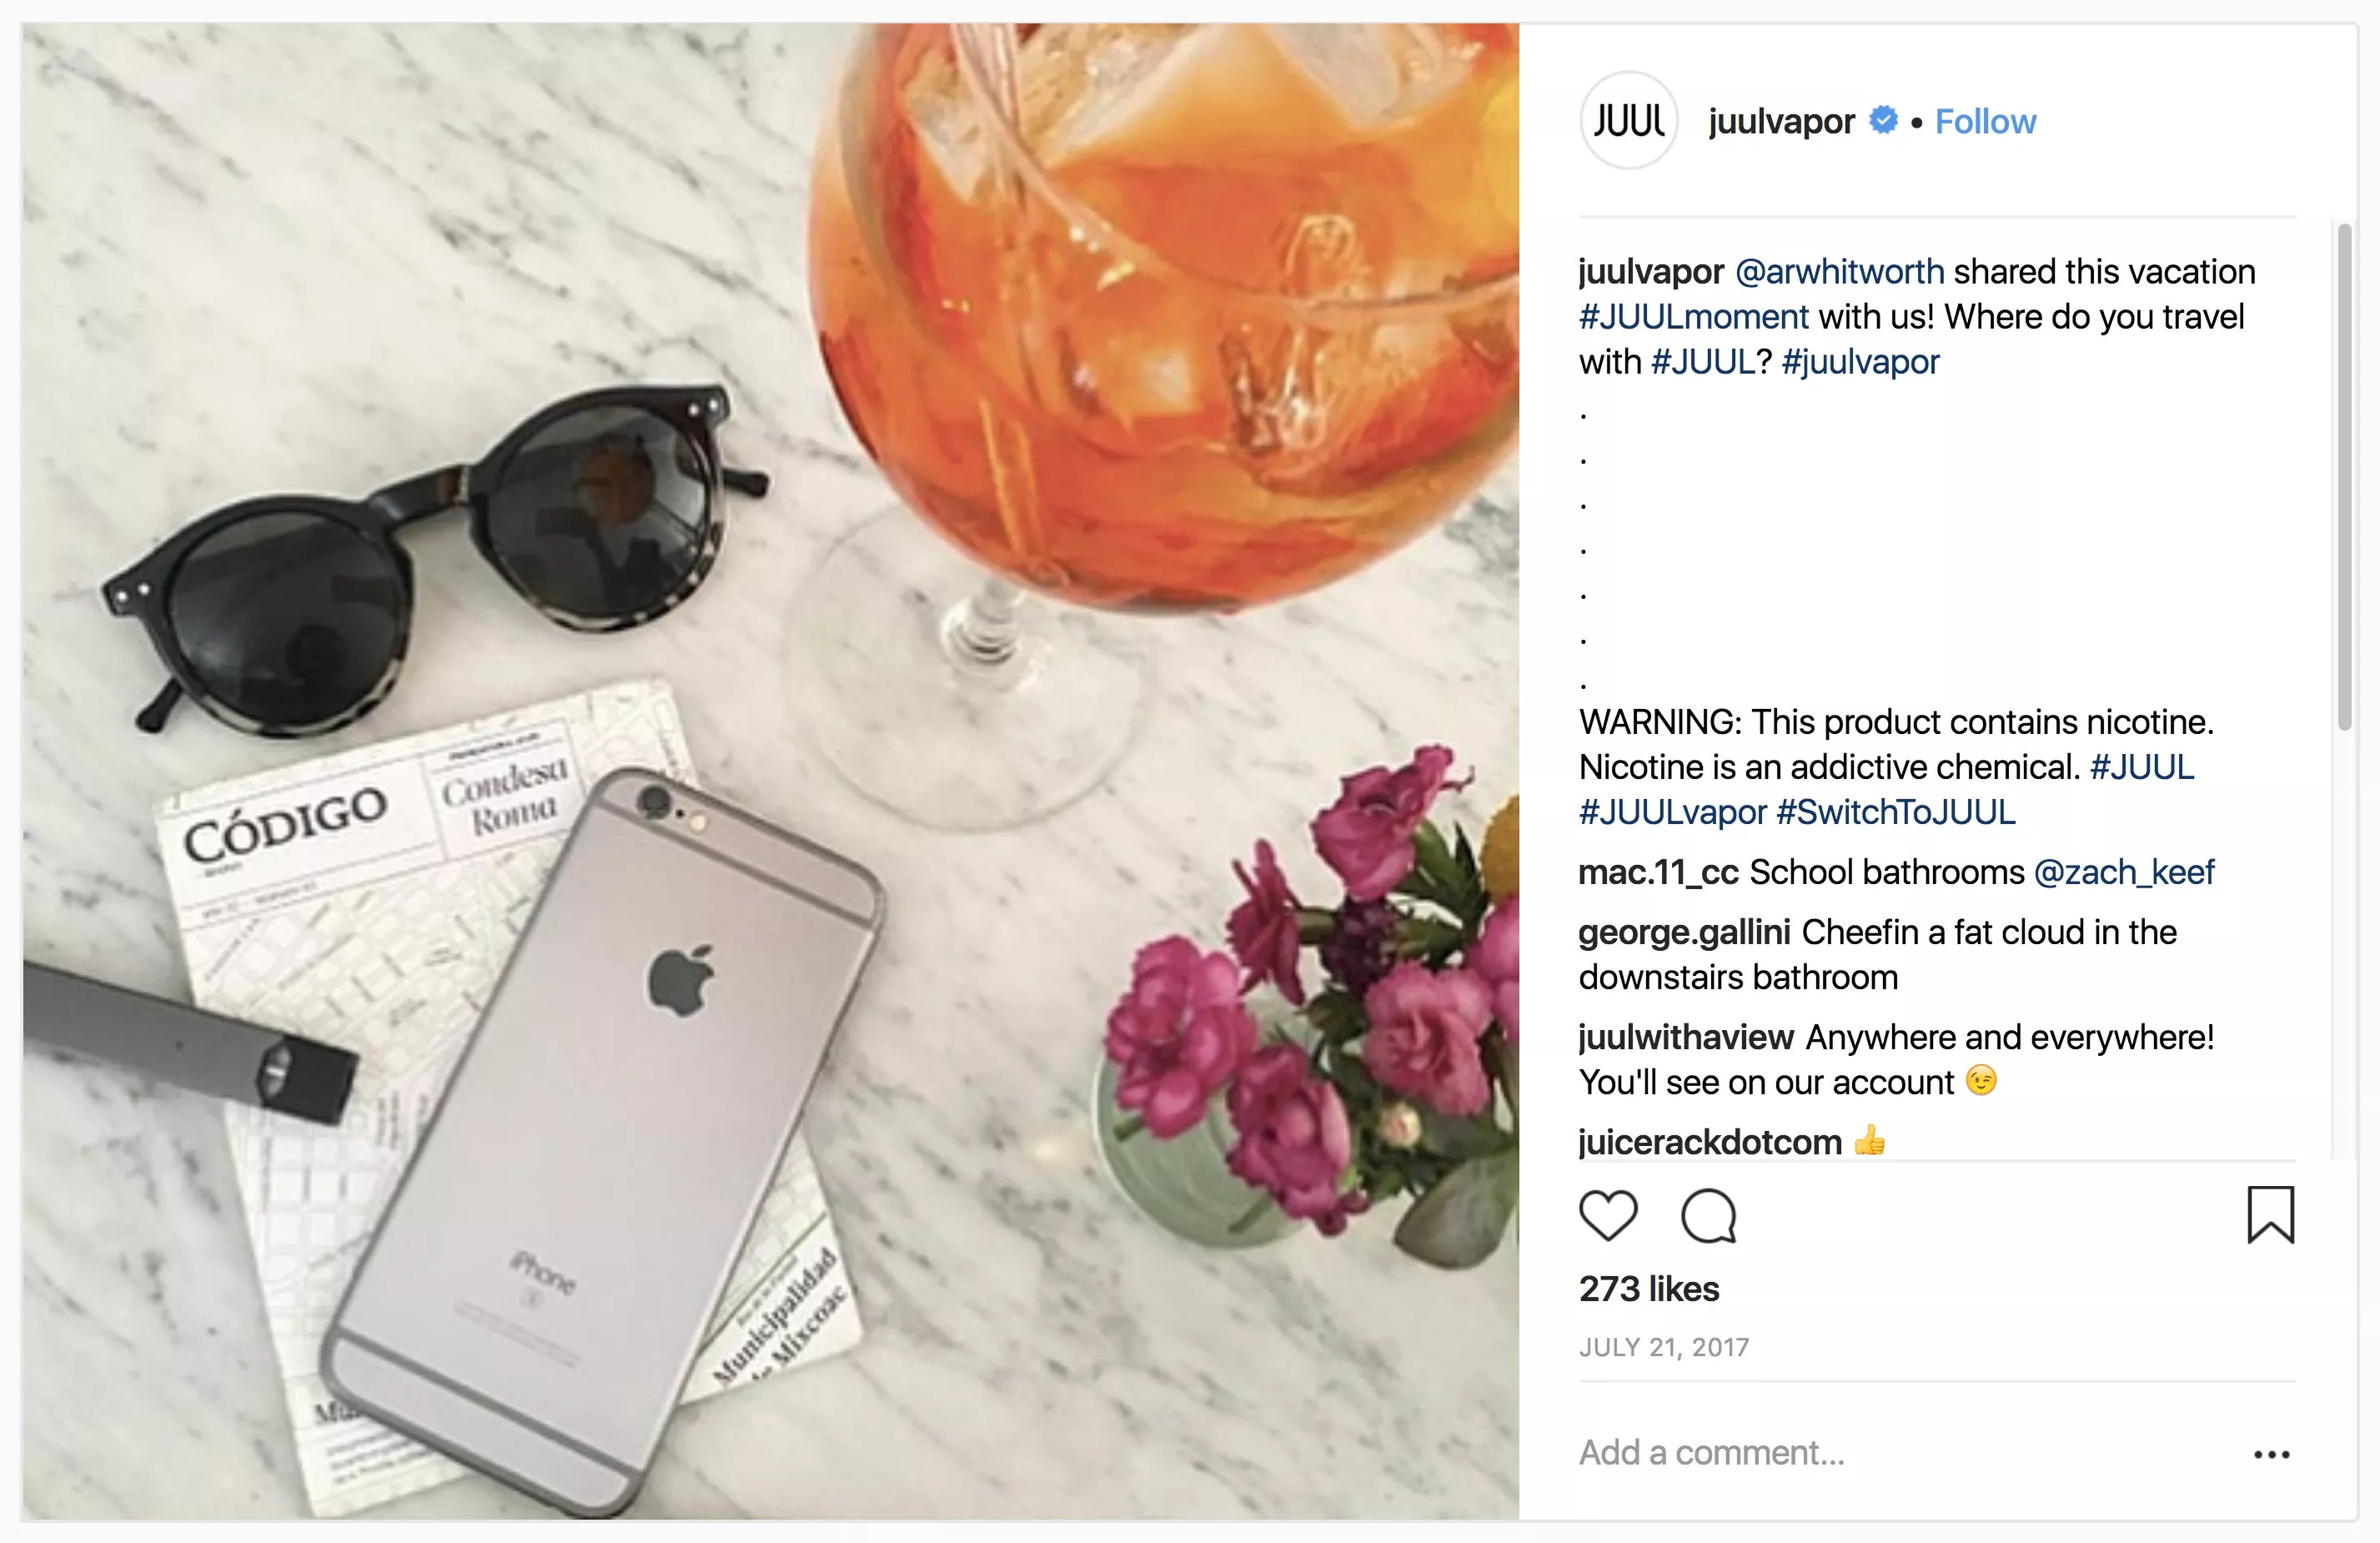Save the post with the bookmark icon
Image resolution: width=2380 pixels, height=1543 pixels.
[x=2270, y=1215]
